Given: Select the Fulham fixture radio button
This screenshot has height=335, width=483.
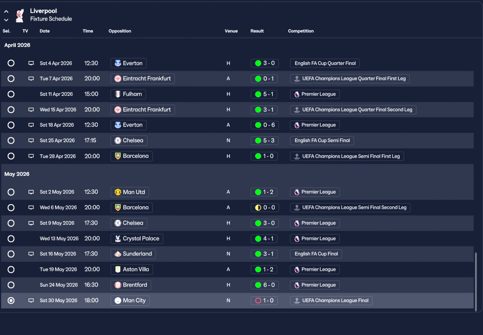Looking at the screenshot, I should pyautogui.click(x=11, y=94).
